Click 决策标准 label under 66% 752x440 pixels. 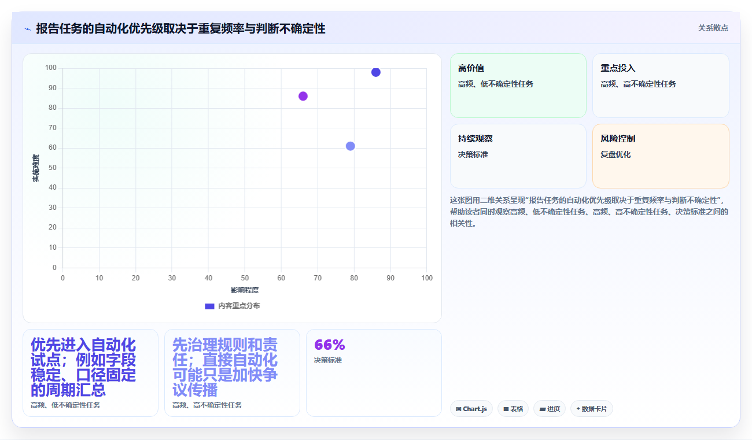click(x=328, y=360)
